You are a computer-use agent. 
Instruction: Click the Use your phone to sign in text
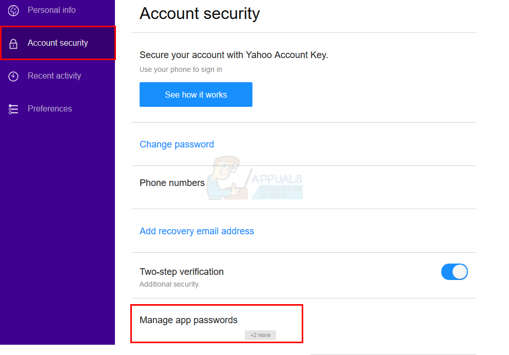181,69
